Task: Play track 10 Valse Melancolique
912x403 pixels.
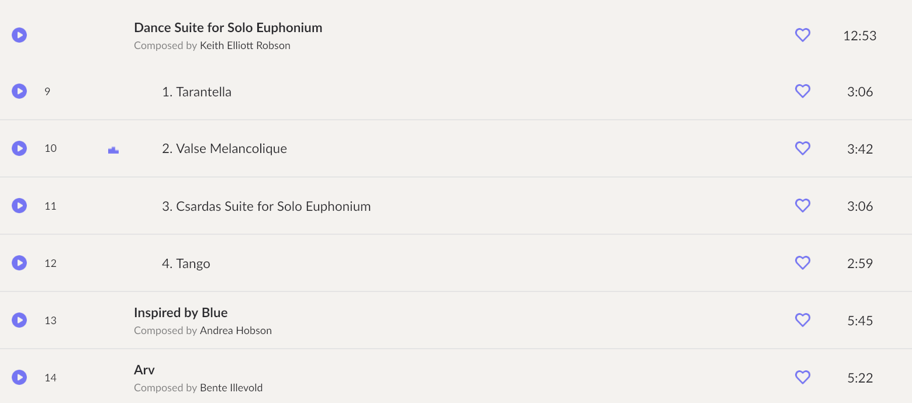Action: click(19, 148)
